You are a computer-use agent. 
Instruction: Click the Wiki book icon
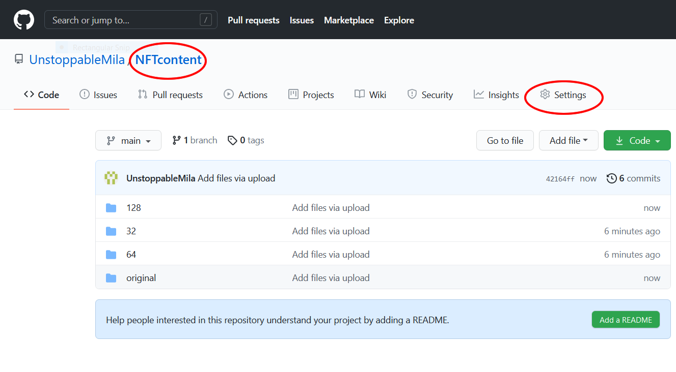360,94
